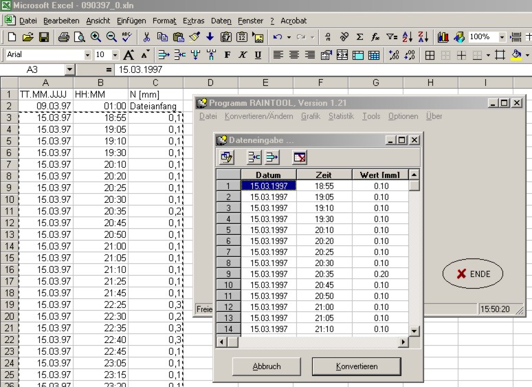
Task: Center align cell contents
Action: 293,55
